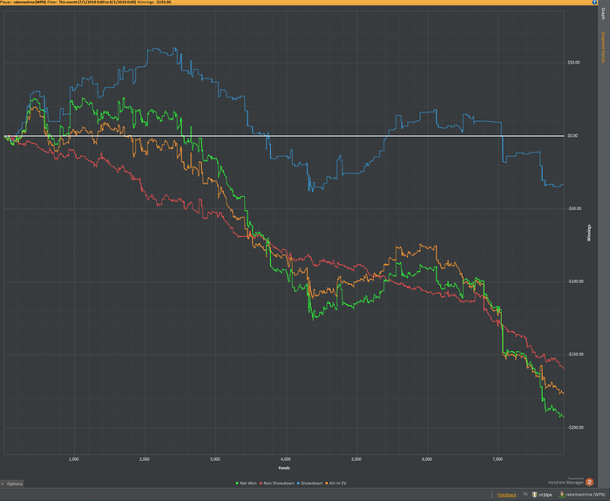Toggle the Non Showdown legend series

[x=276, y=483]
